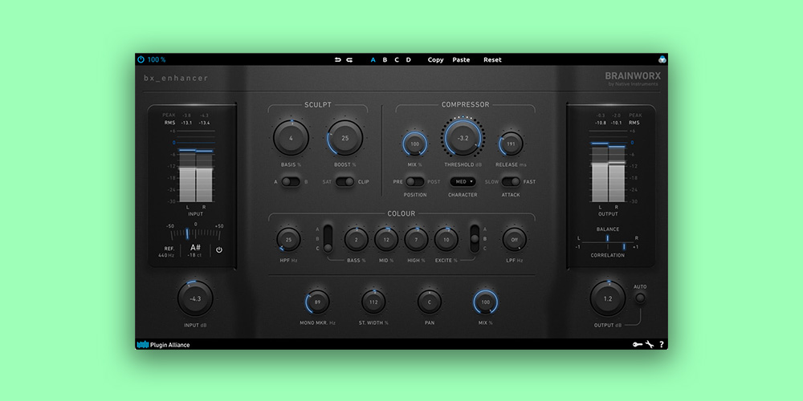Screen dimensions: 803x401
Task: Click the tuner A# note display
Action: point(195,248)
